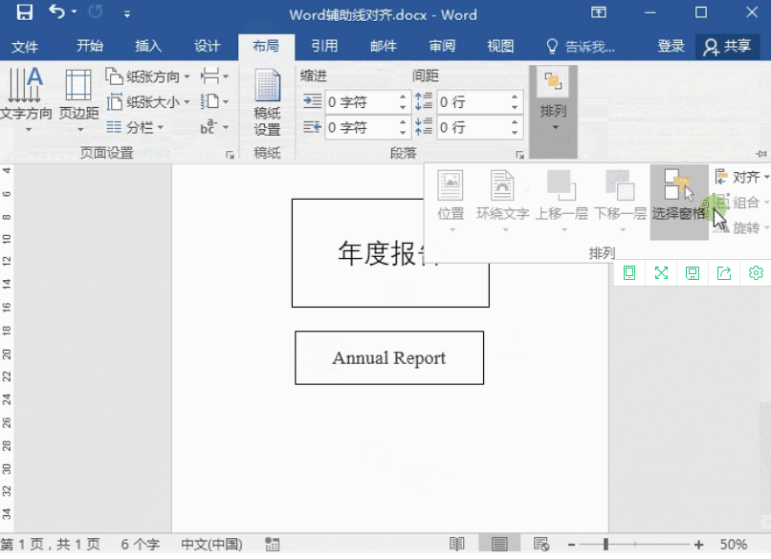Click the 登录 sign-in link
Viewport: 771px width, 559px height.
tap(671, 46)
